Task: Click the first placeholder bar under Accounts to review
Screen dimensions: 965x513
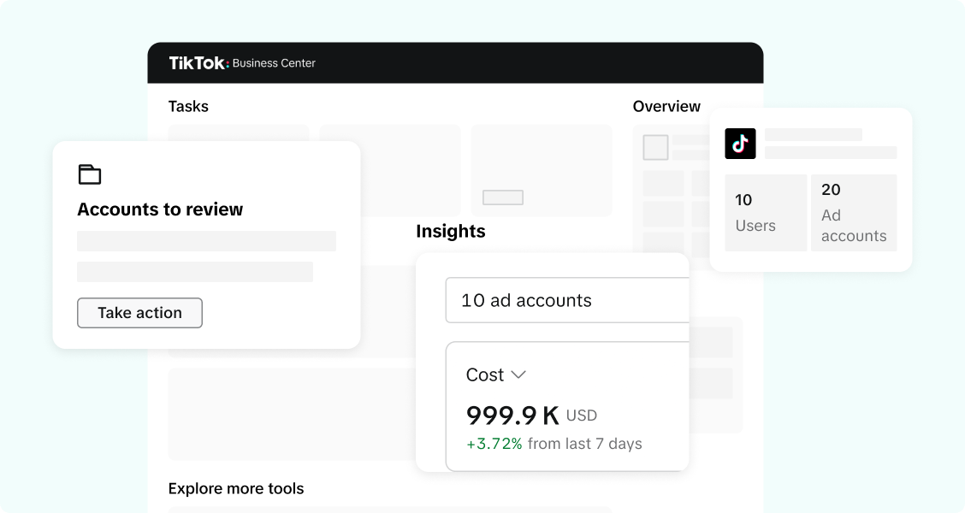Action: (206, 241)
